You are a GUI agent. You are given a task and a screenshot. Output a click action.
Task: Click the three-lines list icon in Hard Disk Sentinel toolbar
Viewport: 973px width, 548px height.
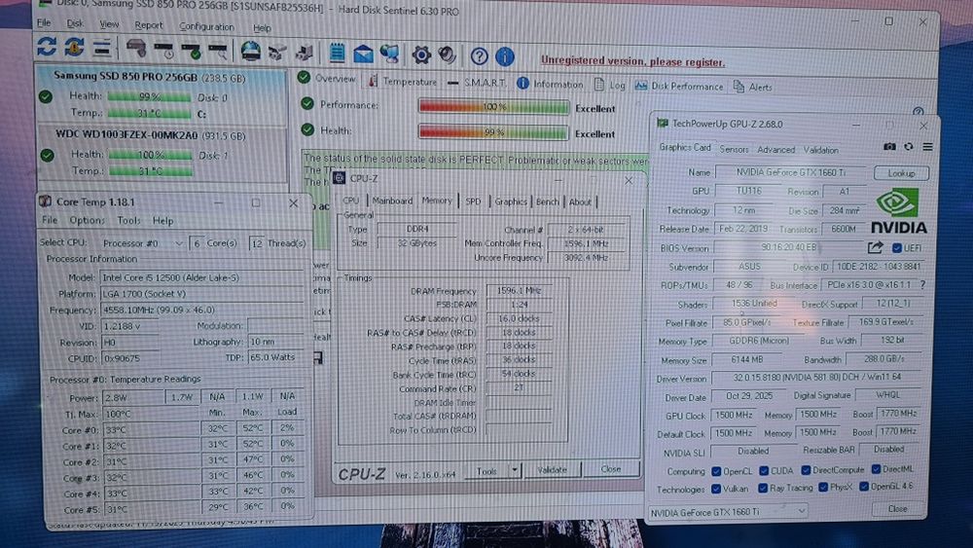click(x=101, y=48)
